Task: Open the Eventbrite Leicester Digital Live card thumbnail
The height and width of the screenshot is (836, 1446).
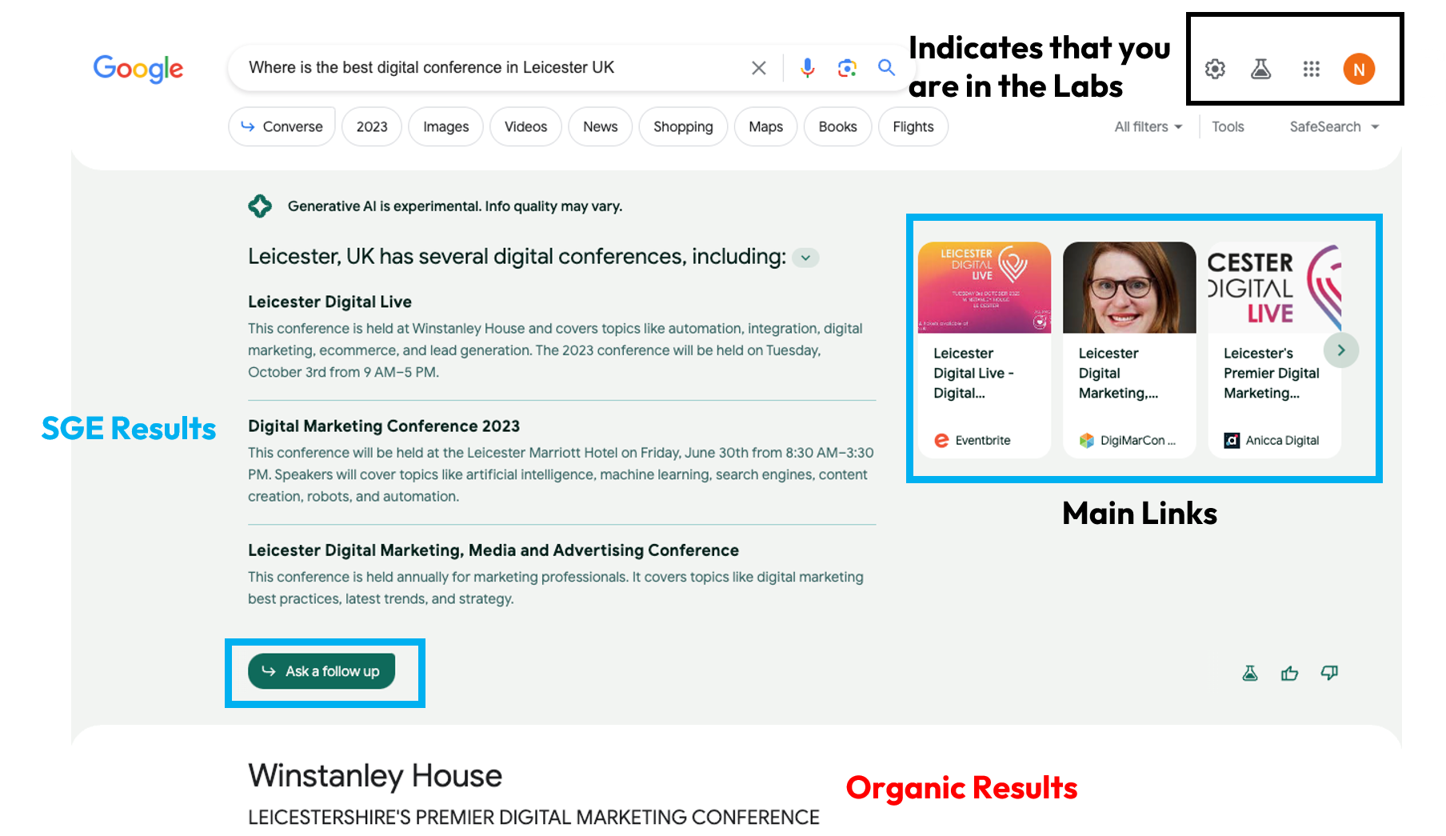Action: tap(985, 287)
